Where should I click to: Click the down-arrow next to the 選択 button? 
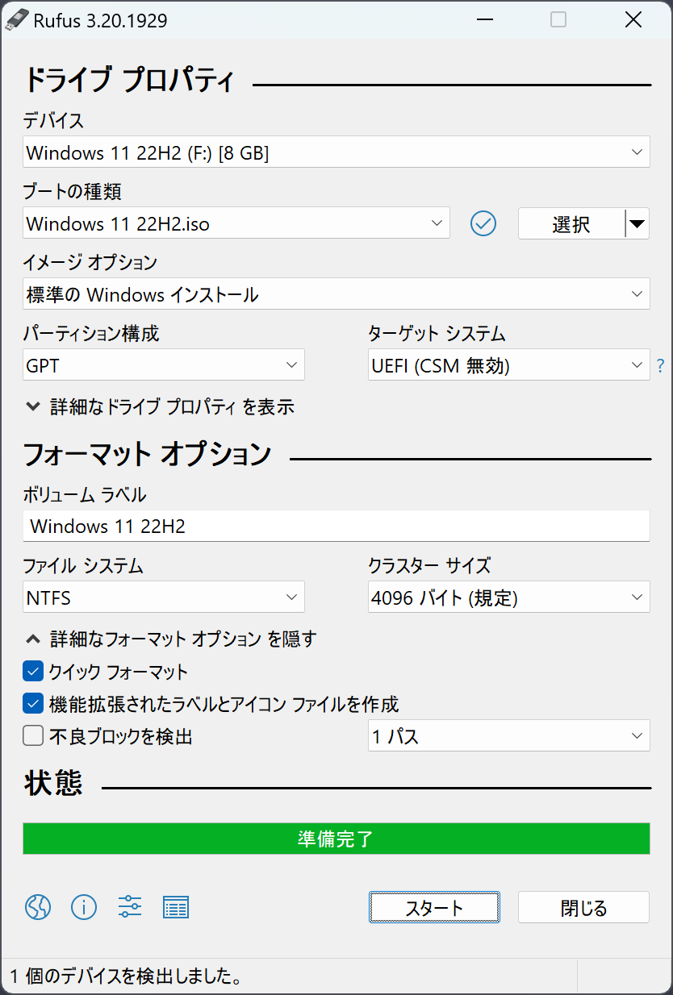pos(637,223)
